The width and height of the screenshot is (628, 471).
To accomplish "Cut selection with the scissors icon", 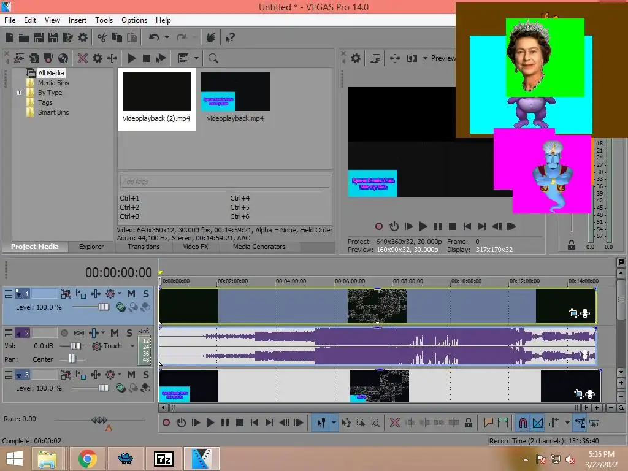I will click(102, 37).
